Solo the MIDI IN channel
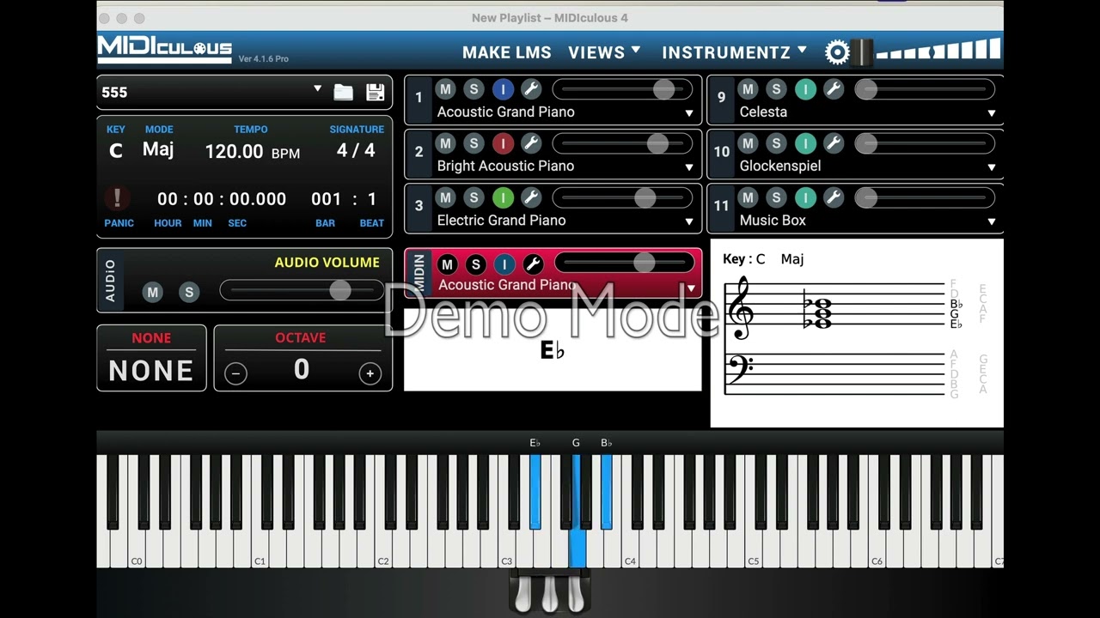This screenshot has width=1100, height=618. click(x=475, y=264)
